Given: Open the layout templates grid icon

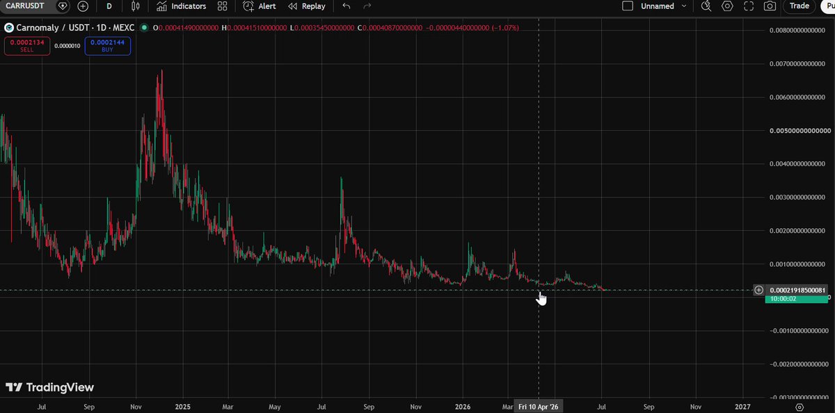Looking at the screenshot, I should pyautogui.click(x=222, y=6).
